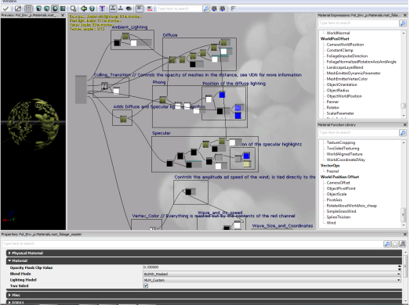410x305 pixels.
Task: Close the Preview panel
Action: click(63, 16)
